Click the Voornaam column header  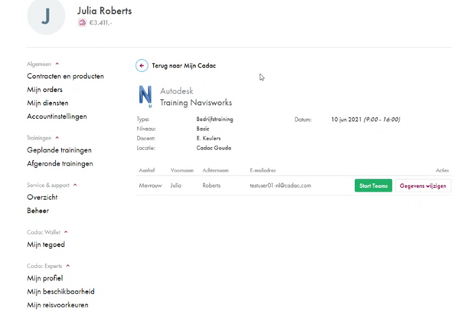(182, 170)
